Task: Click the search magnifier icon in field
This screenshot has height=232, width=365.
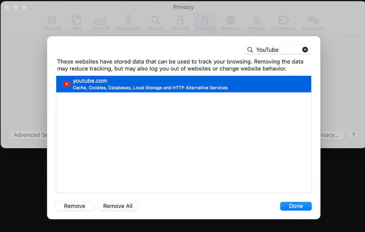Action: pos(250,50)
